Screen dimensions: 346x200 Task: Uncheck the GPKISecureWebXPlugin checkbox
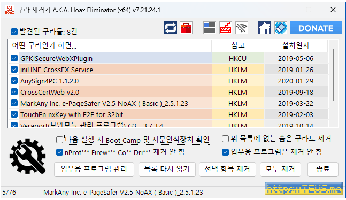(14, 58)
